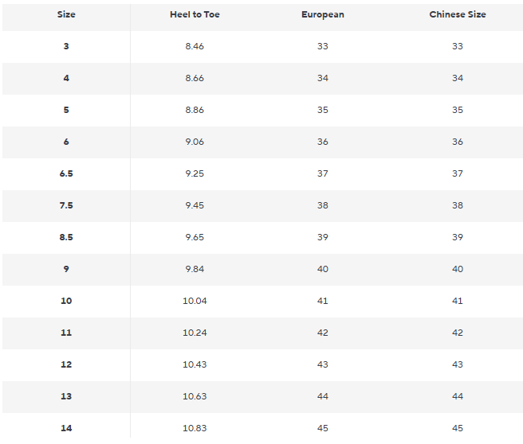Click Chinese Size 40 cell

coord(458,269)
